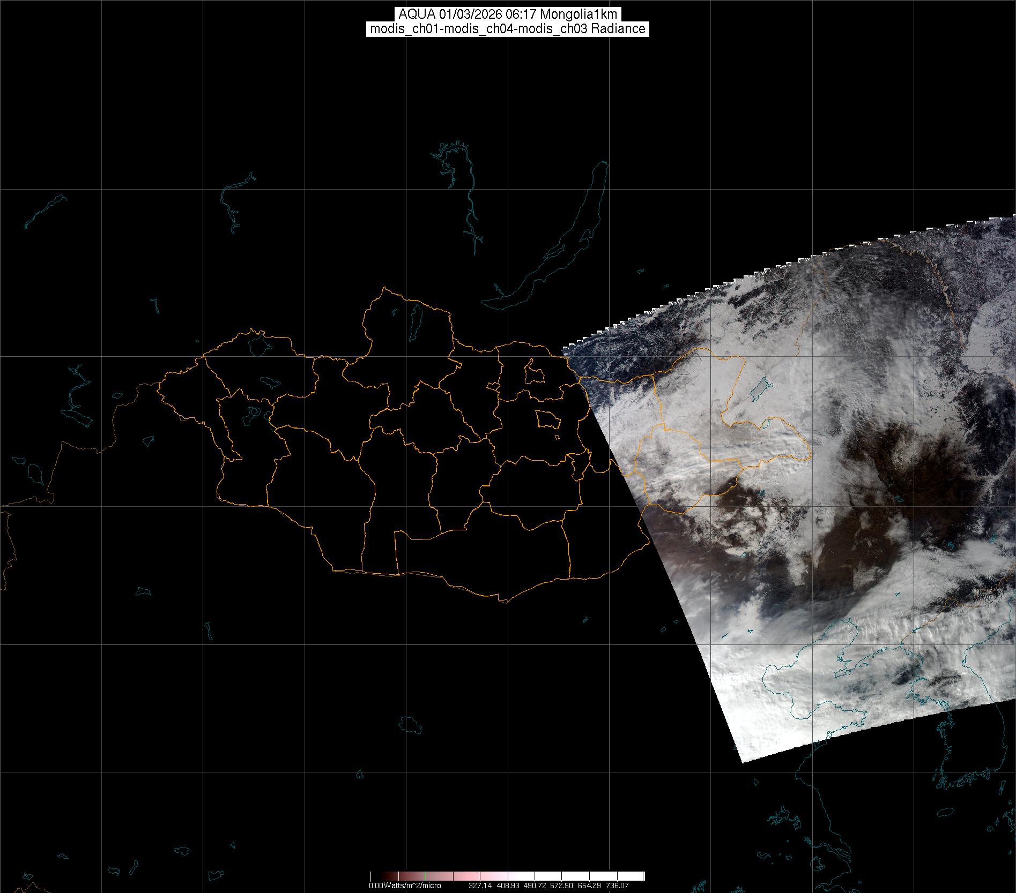Click the 490.72 colorbar tick label
1016x893 pixels.
tap(534, 886)
